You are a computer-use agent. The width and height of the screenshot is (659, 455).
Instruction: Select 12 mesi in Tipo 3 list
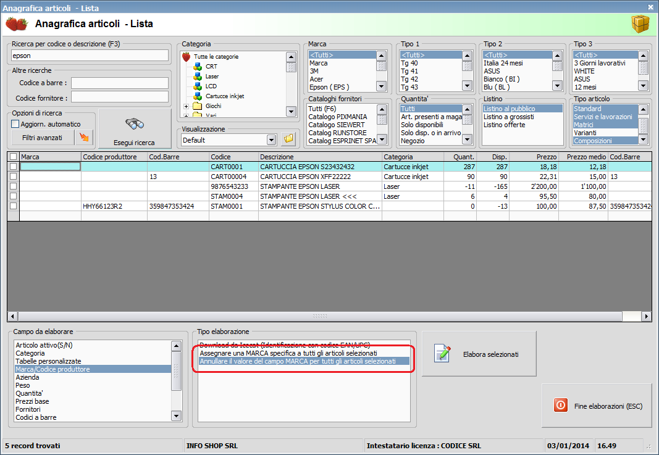point(605,87)
